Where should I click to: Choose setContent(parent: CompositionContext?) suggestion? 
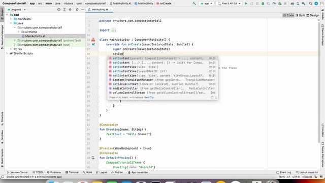[162, 58]
